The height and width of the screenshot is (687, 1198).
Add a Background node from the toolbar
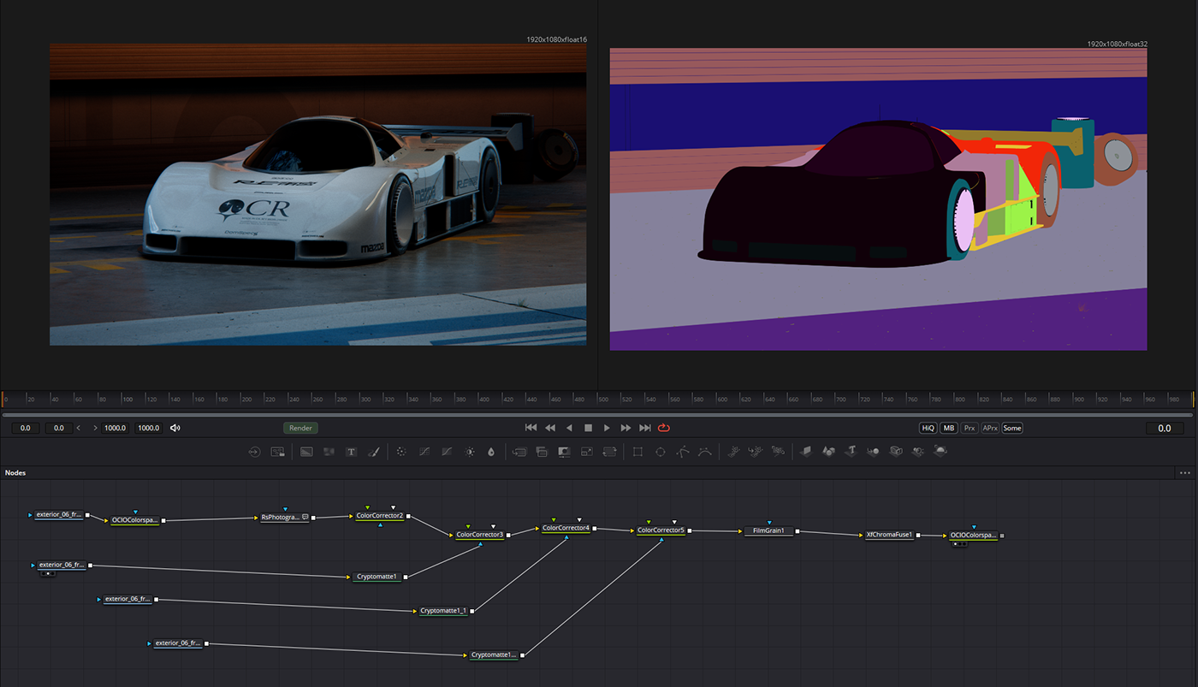click(305, 452)
